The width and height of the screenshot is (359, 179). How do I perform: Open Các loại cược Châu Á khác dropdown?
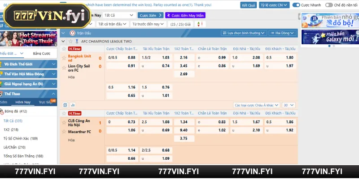click(257, 105)
